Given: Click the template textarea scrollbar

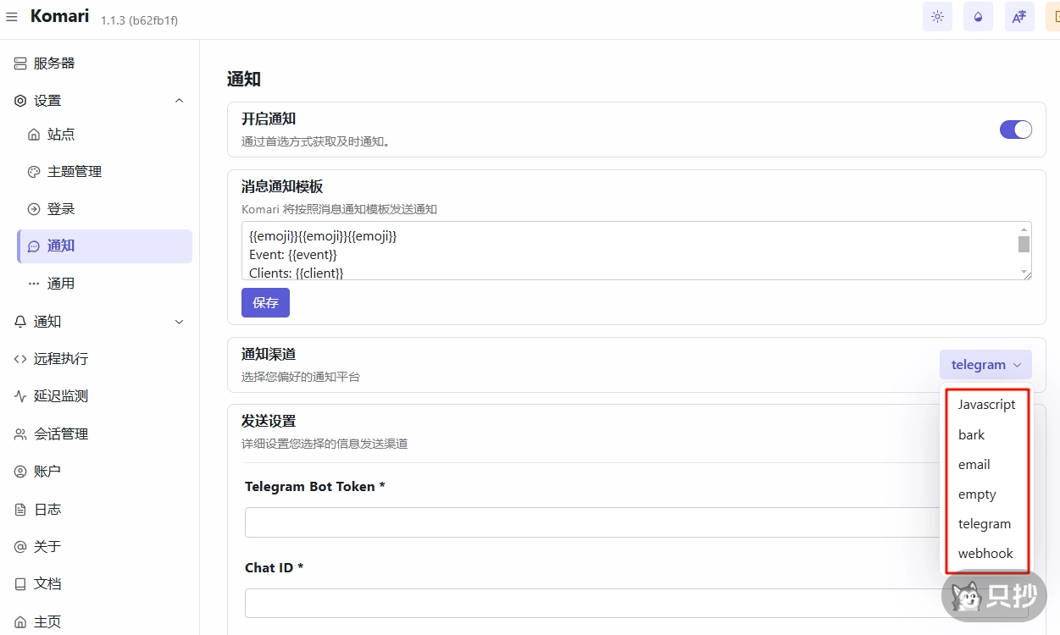Looking at the screenshot, I should pos(1024,246).
